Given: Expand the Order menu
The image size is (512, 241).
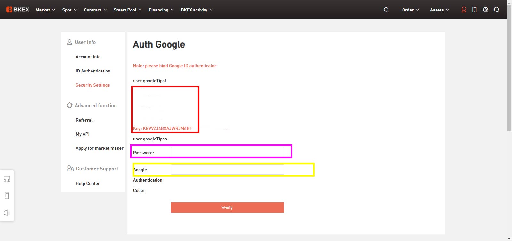Looking at the screenshot, I should [411, 10].
